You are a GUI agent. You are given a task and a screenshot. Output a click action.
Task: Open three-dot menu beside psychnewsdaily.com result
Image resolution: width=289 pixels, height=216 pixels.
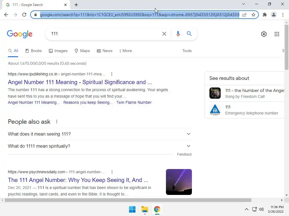point(112,172)
